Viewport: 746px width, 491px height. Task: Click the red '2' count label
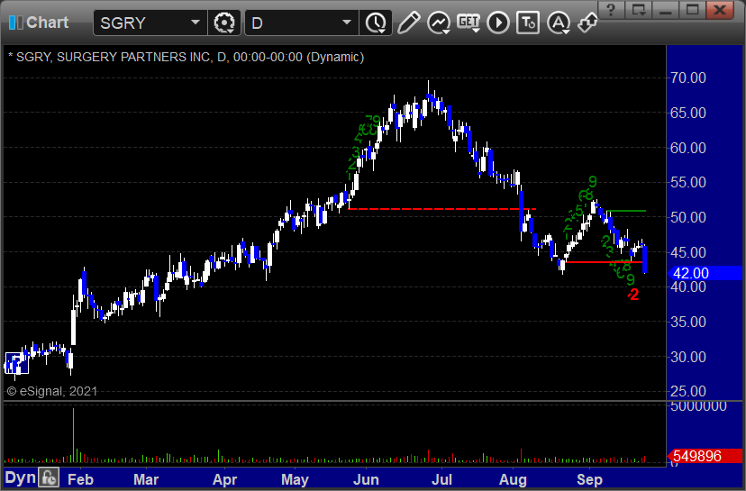633,295
